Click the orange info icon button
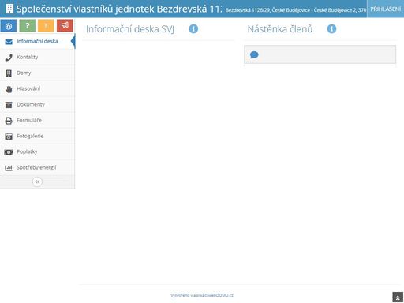This screenshot has width=404, height=303. coord(46,26)
